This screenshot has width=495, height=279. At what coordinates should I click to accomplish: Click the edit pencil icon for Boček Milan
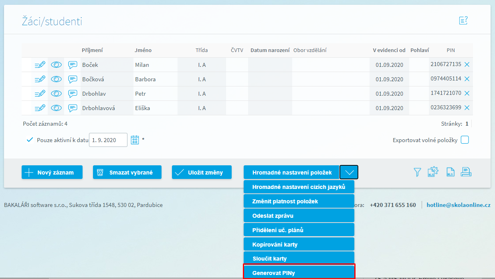tap(40, 65)
